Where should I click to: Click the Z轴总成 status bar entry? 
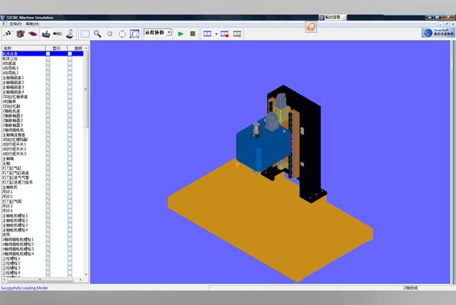[x=411, y=287]
